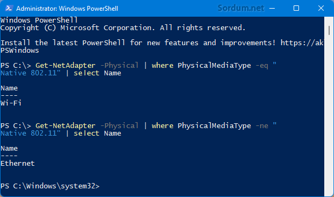Screen dimensions: 334x197
Task: Click the empty scrollbar track below thumb
Action: [329, 115]
